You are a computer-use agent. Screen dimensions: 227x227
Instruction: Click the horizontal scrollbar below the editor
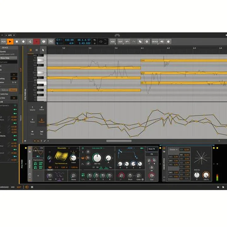point(119,141)
